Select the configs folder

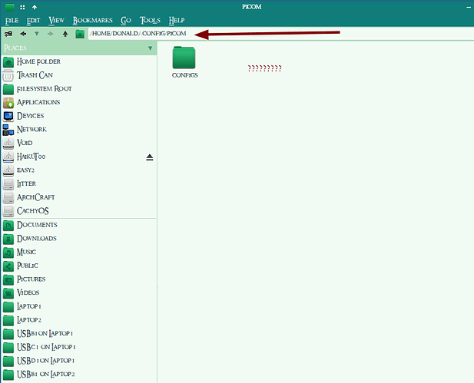pos(184,61)
